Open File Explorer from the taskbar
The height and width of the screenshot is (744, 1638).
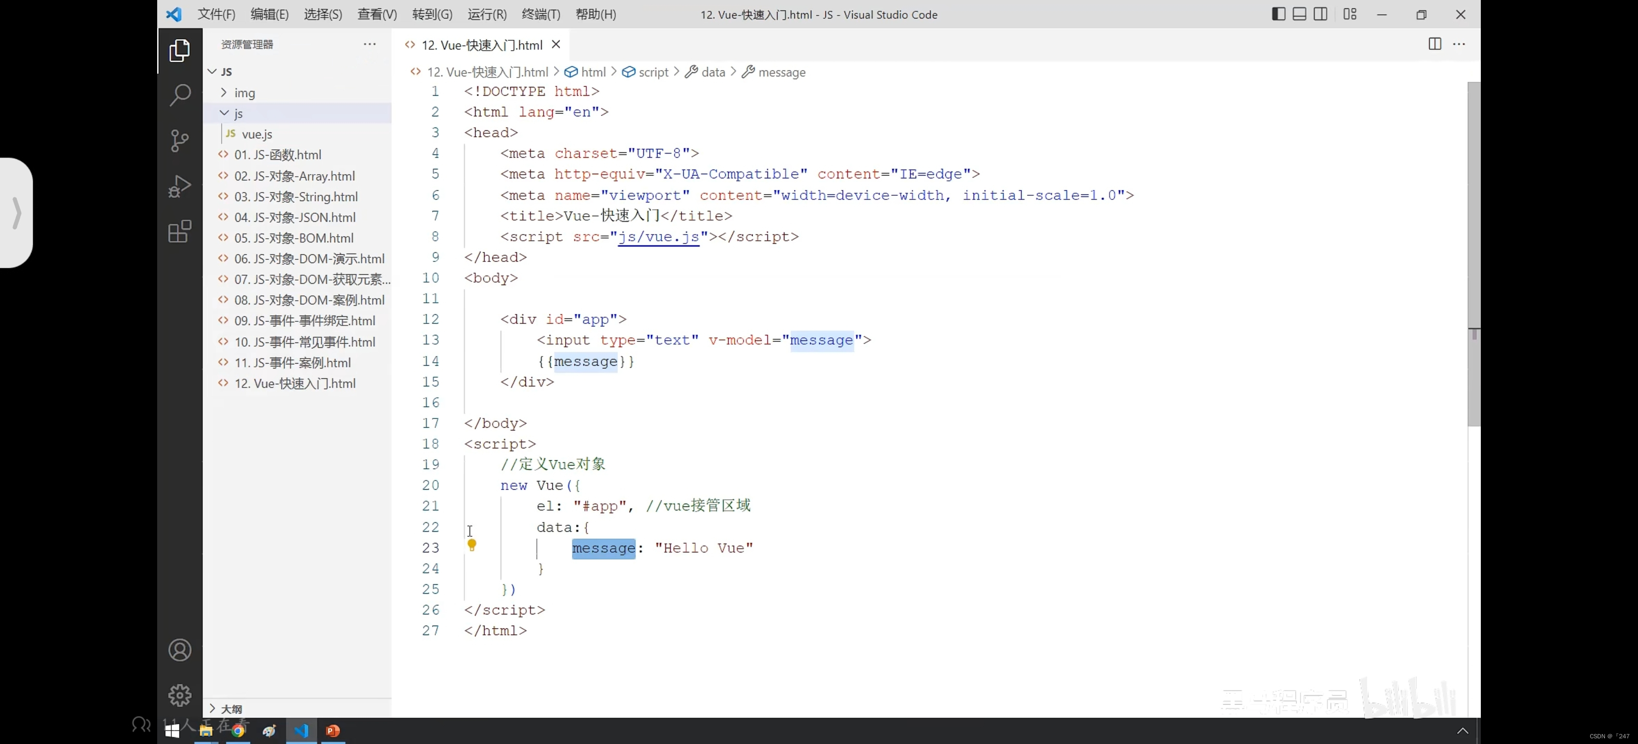205,731
